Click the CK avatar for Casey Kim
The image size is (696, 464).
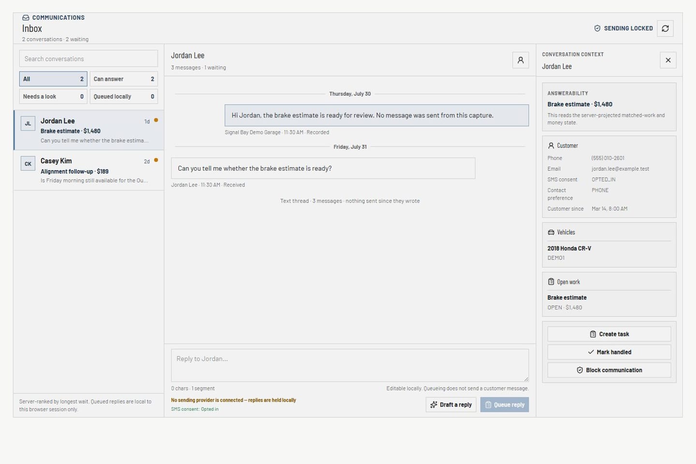pyautogui.click(x=28, y=164)
